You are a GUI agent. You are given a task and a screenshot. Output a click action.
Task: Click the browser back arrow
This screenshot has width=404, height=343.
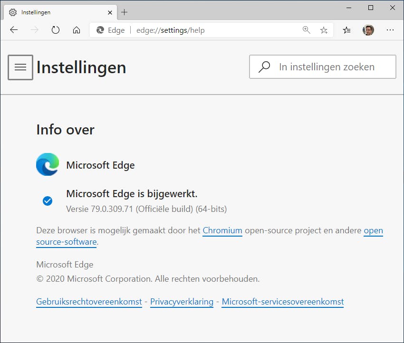(14, 30)
